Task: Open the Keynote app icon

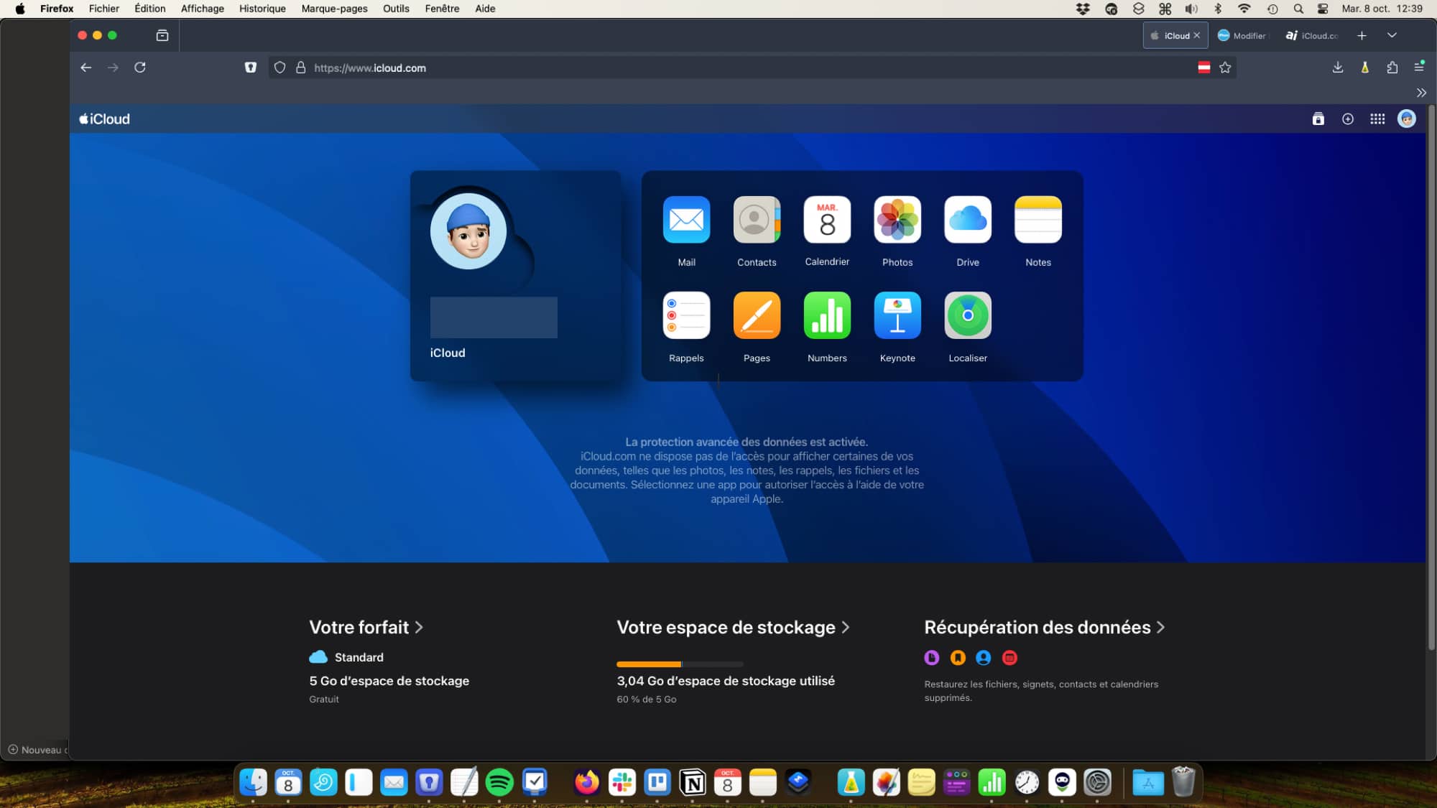Action: 897,315
